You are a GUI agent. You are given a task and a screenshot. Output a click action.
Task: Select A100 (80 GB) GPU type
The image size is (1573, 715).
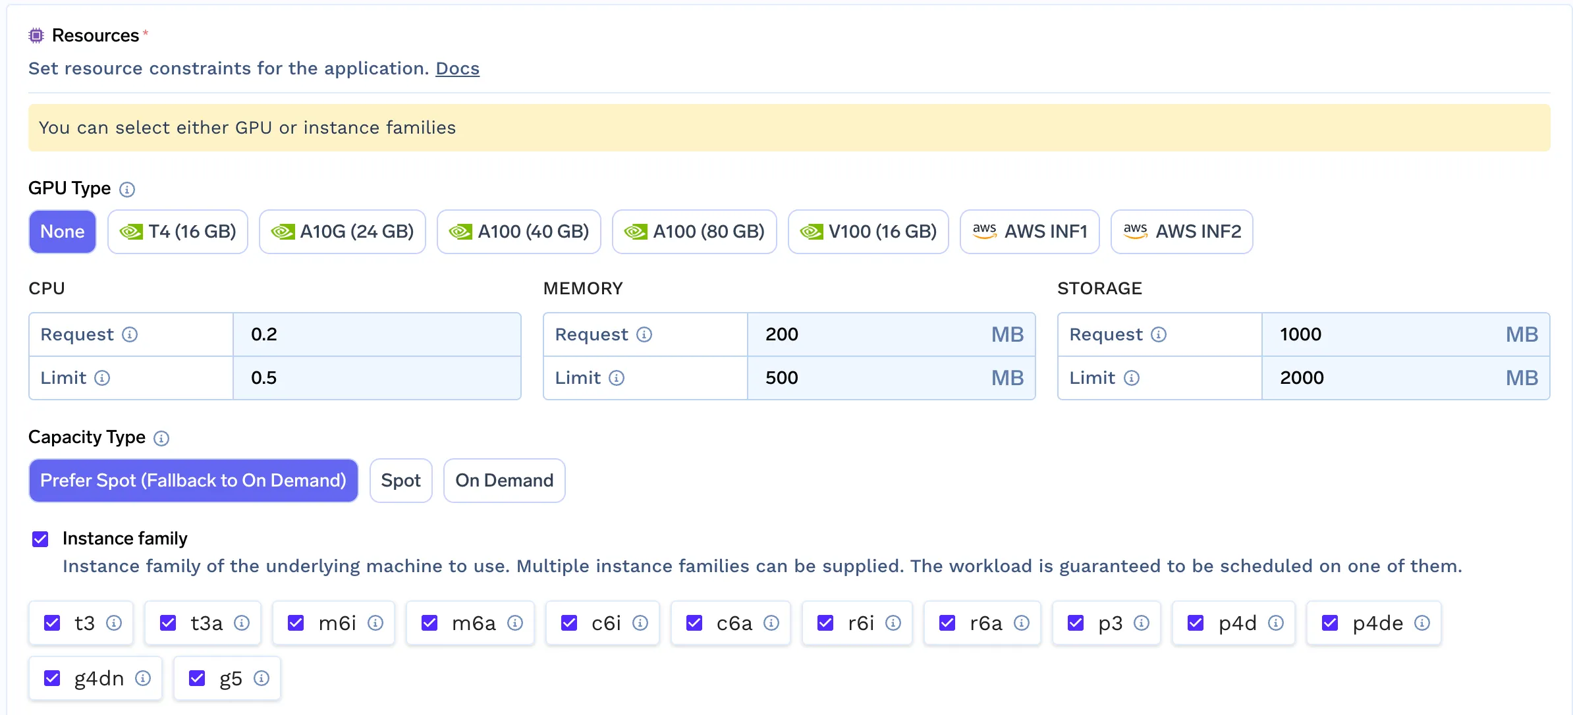click(x=694, y=232)
